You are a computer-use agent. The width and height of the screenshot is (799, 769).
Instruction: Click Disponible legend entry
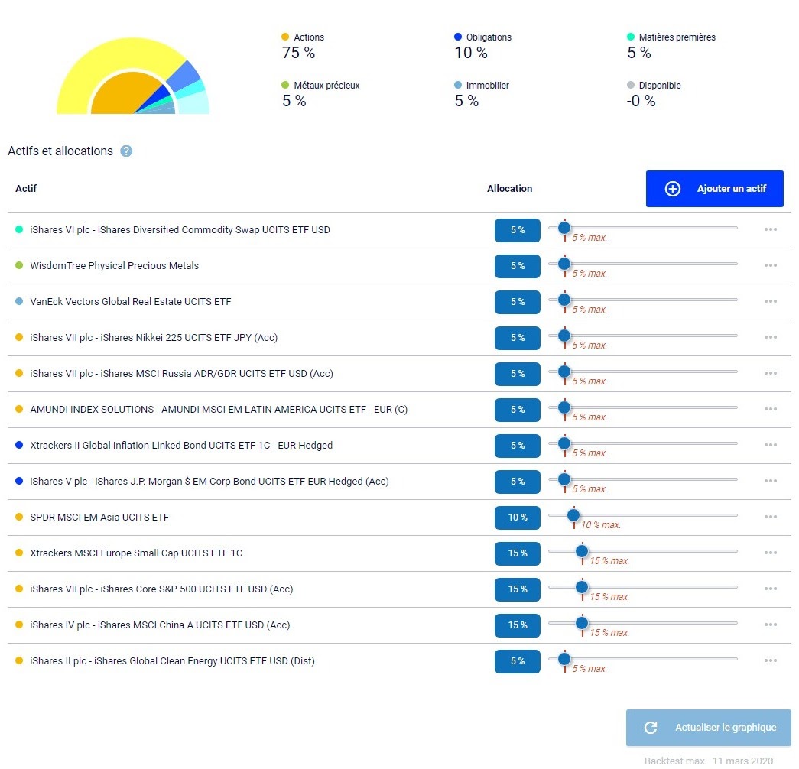pos(654,94)
